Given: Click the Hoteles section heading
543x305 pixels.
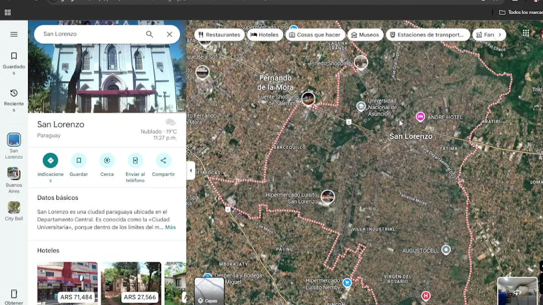Looking at the screenshot, I should coord(48,250).
